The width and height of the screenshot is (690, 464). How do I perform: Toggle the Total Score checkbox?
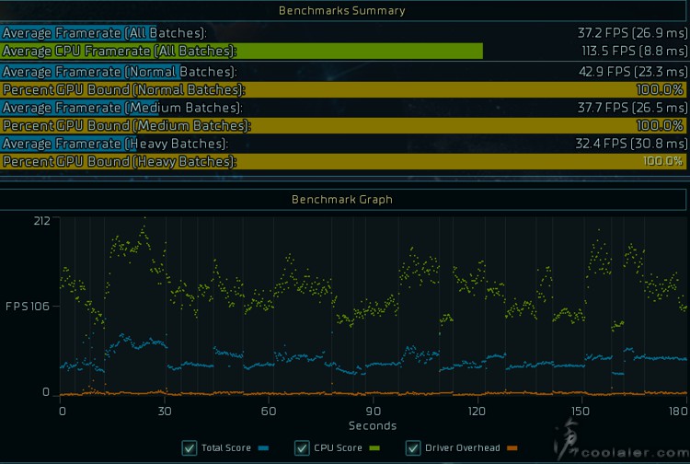190,447
